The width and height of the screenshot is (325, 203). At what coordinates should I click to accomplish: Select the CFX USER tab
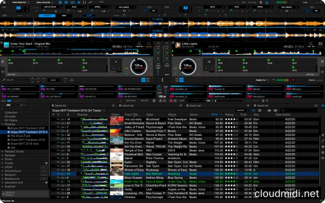(x=64, y=16)
